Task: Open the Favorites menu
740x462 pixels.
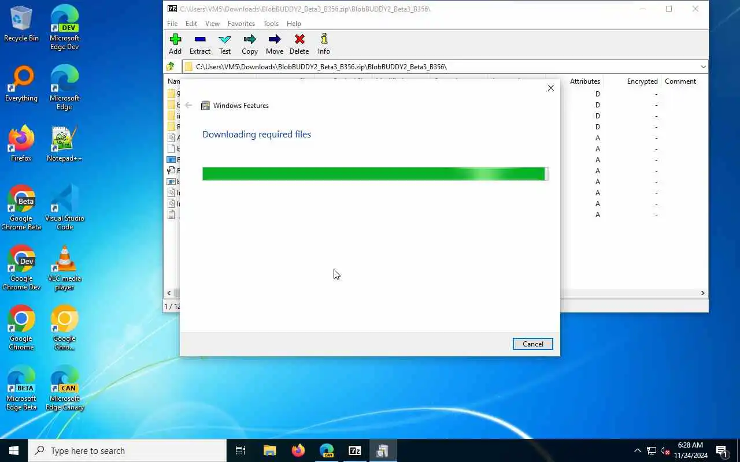Action: (241, 24)
